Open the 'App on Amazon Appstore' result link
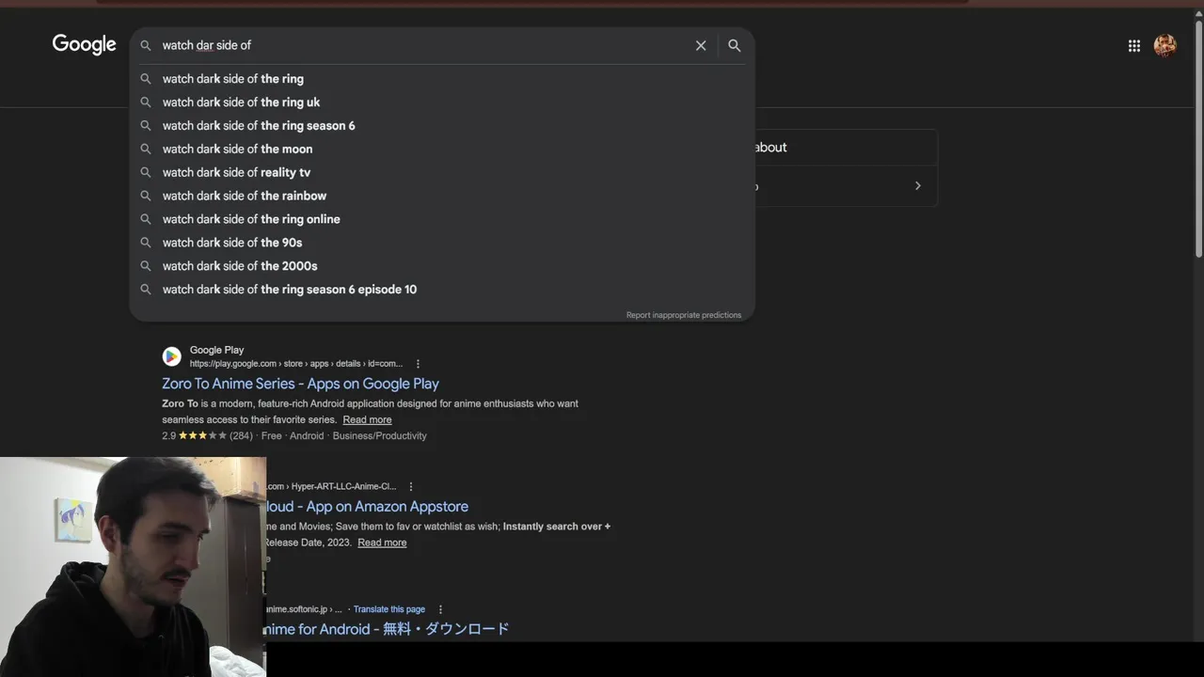 click(x=368, y=507)
